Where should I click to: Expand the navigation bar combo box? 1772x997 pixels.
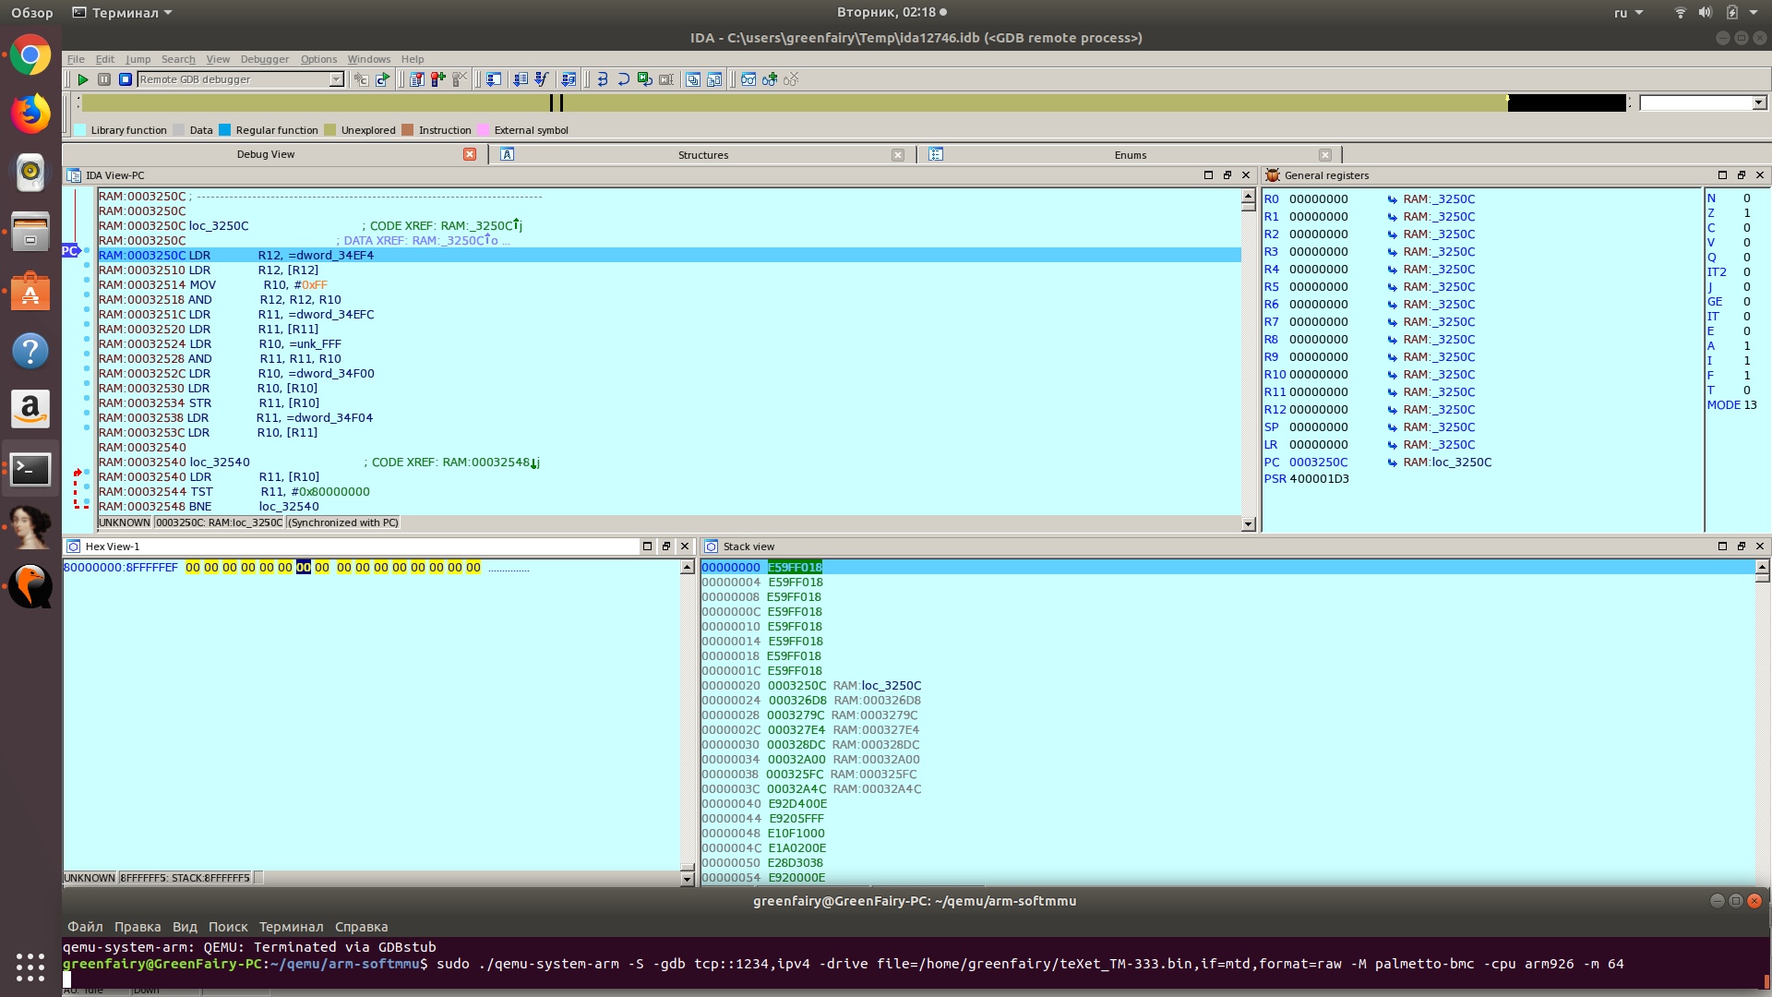(x=1759, y=103)
